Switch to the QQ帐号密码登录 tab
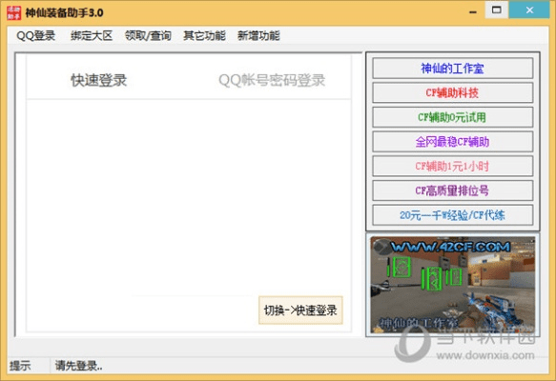The width and height of the screenshot is (556, 381). pyautogui.click(x=272, y=80)
